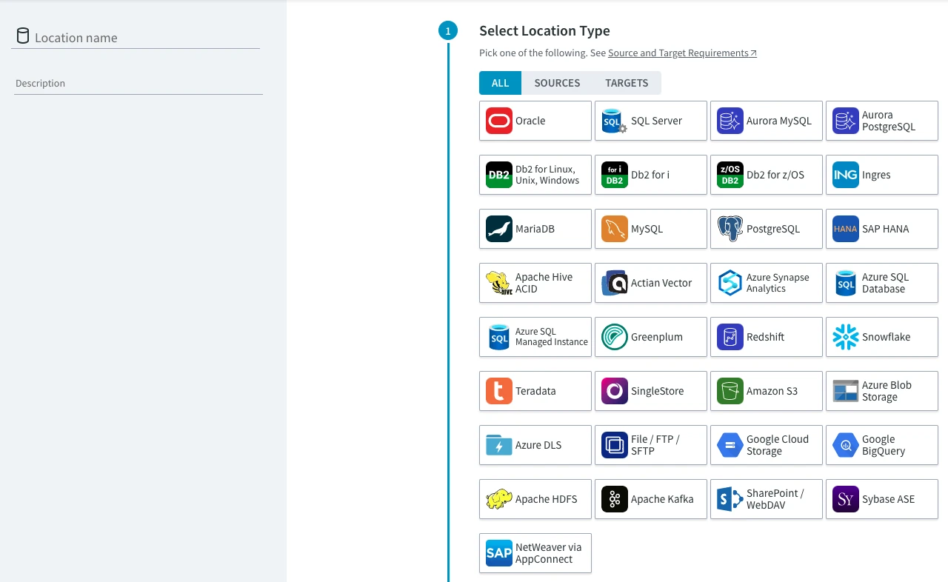The height and width of the screenshot is (582, 948).
Task: Select Apache Kafka
Action: click(650, 499)
